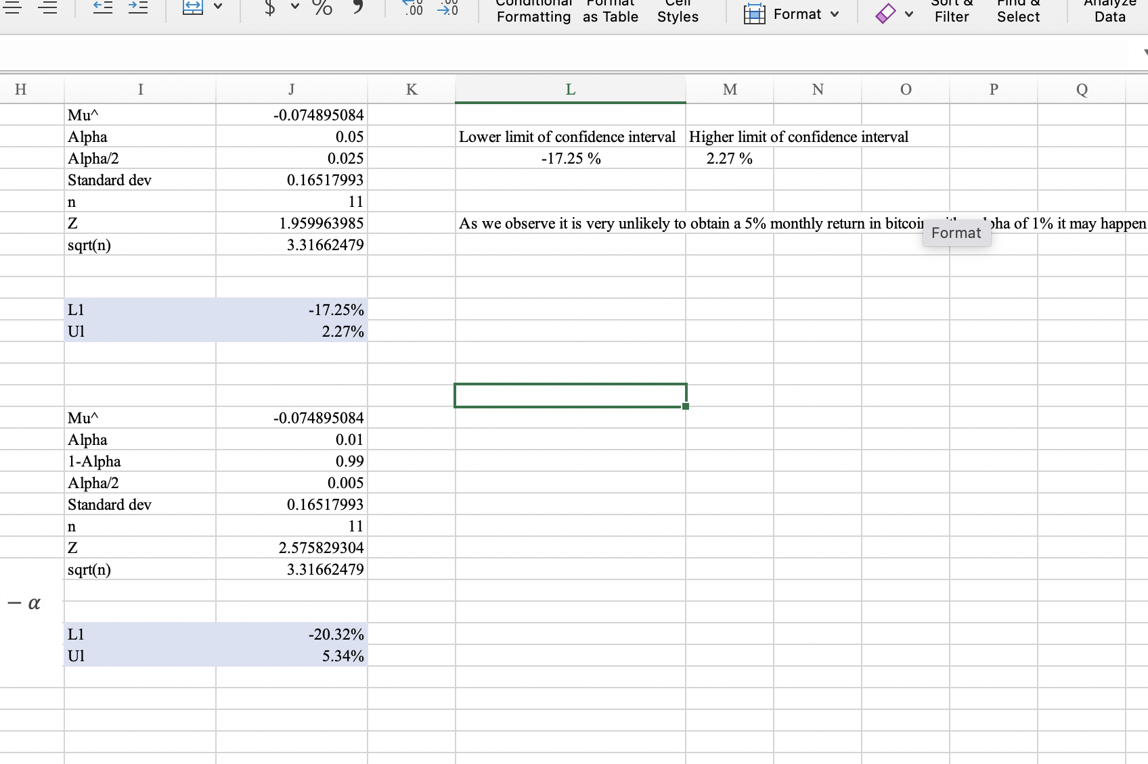Screen dimensions: 1148x764
Task: Click the Decrease Decimal icon
Action: tap(447, 8)
